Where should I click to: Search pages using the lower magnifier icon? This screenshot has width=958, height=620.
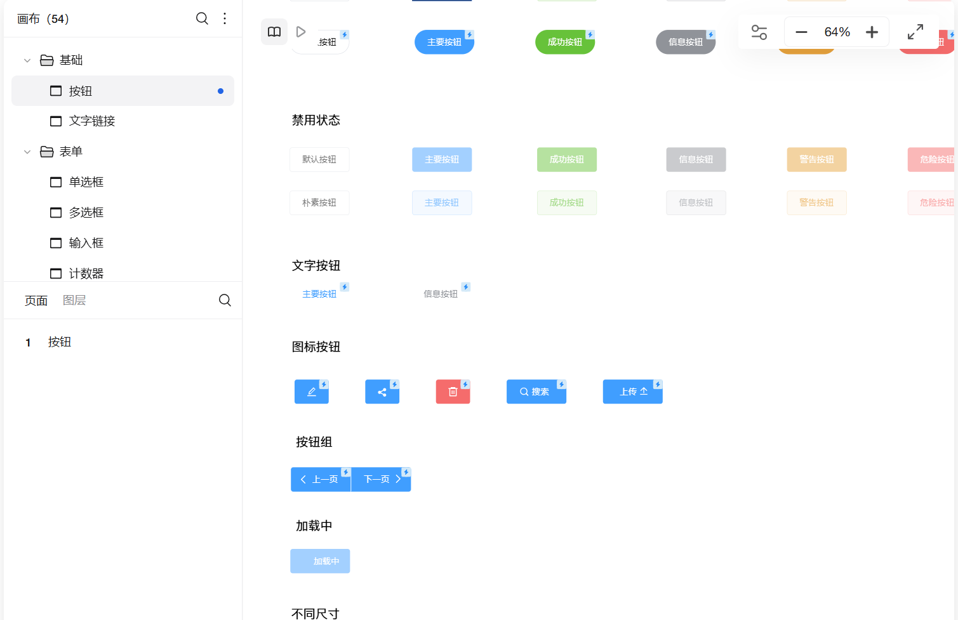225,300
